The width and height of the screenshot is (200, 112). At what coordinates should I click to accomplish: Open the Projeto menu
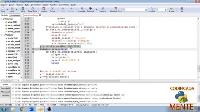coord(45,5)
